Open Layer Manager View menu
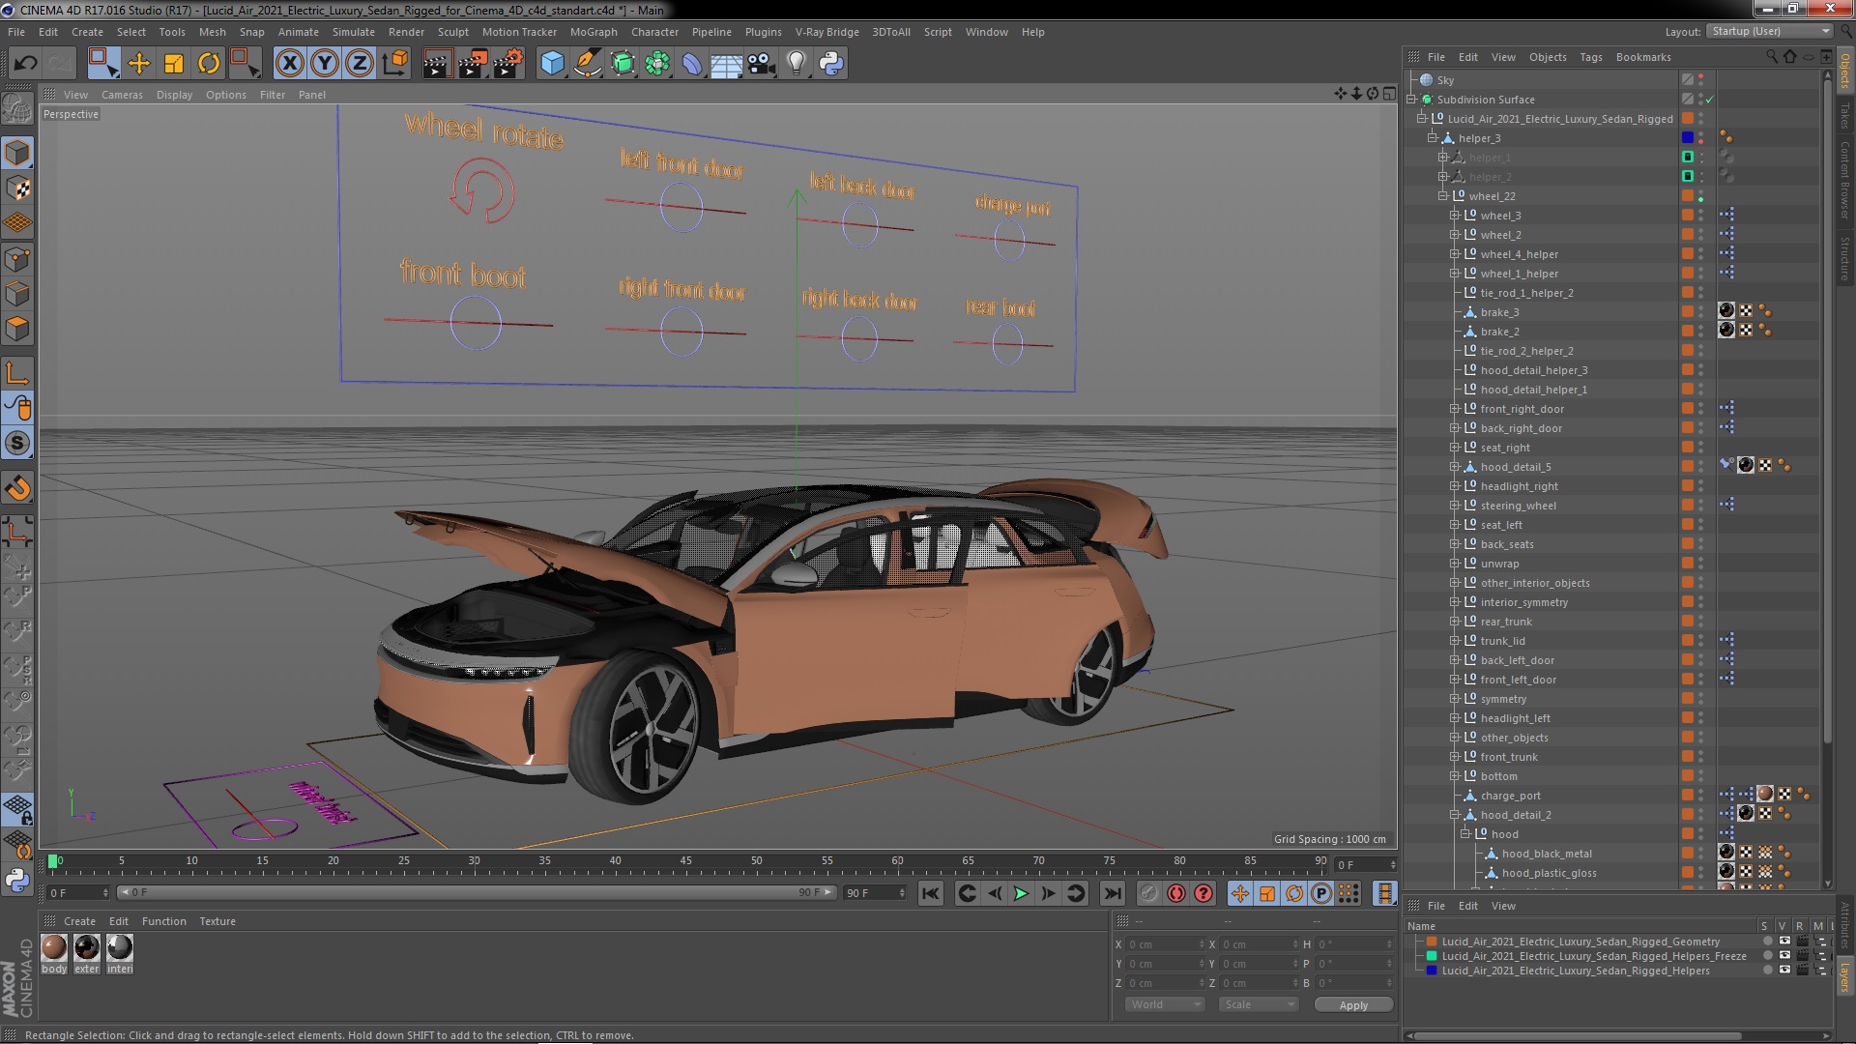1856x1044 pixels. click(1502, 906)
